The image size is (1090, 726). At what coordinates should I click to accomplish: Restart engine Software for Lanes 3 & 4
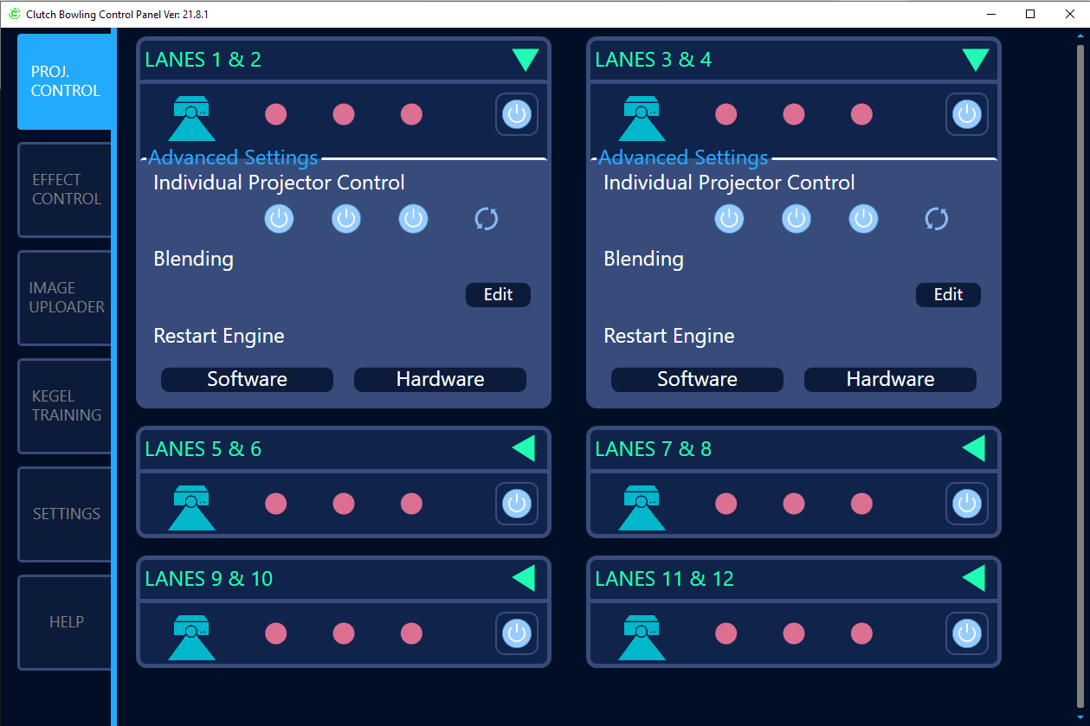tap(697, 379)
